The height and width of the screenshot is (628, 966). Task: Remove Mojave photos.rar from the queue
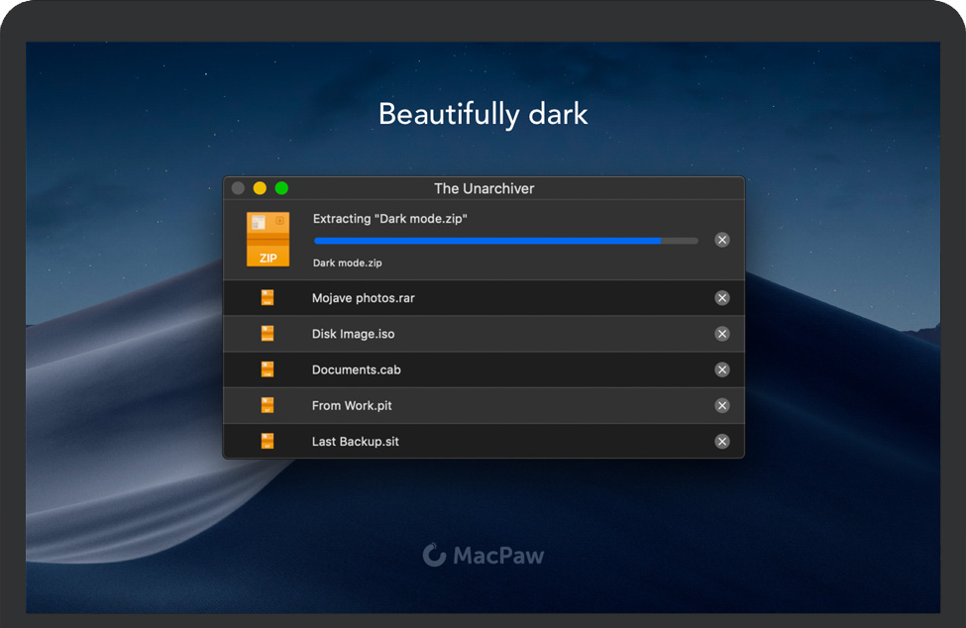[722, 298]
